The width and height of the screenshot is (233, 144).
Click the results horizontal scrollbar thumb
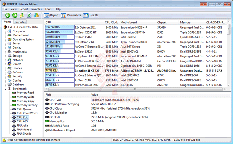pos(135,89)
